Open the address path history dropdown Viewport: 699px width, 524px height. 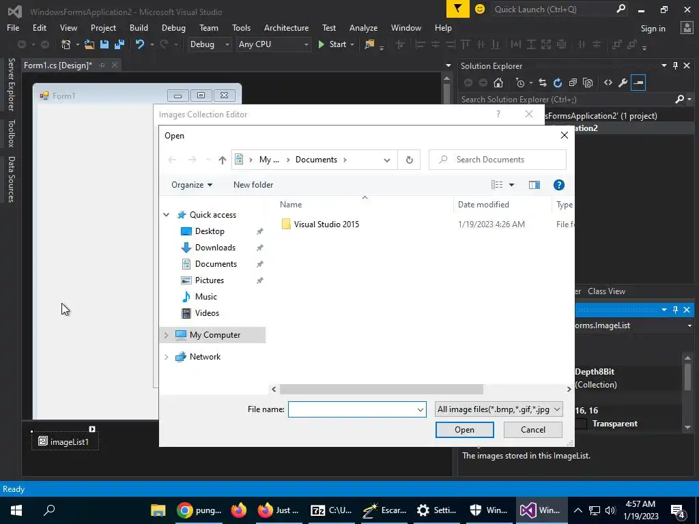[387, 160]
